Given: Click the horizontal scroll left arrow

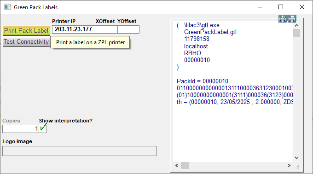Looking at the screenshot, I should (177, 165).
